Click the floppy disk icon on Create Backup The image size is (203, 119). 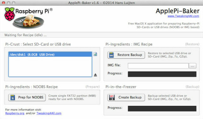click(112, 97)
